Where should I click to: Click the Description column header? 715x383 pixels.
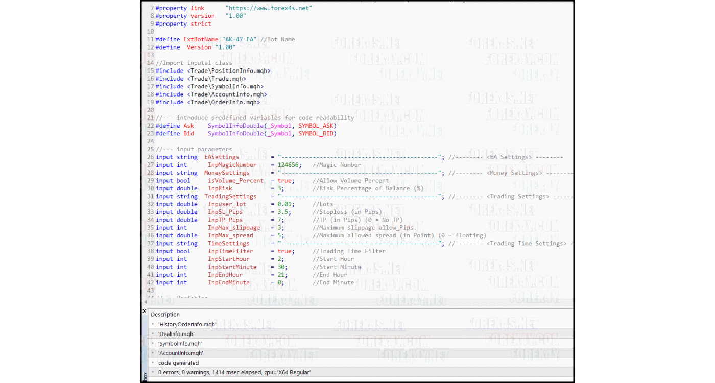(x=165, y=314)
